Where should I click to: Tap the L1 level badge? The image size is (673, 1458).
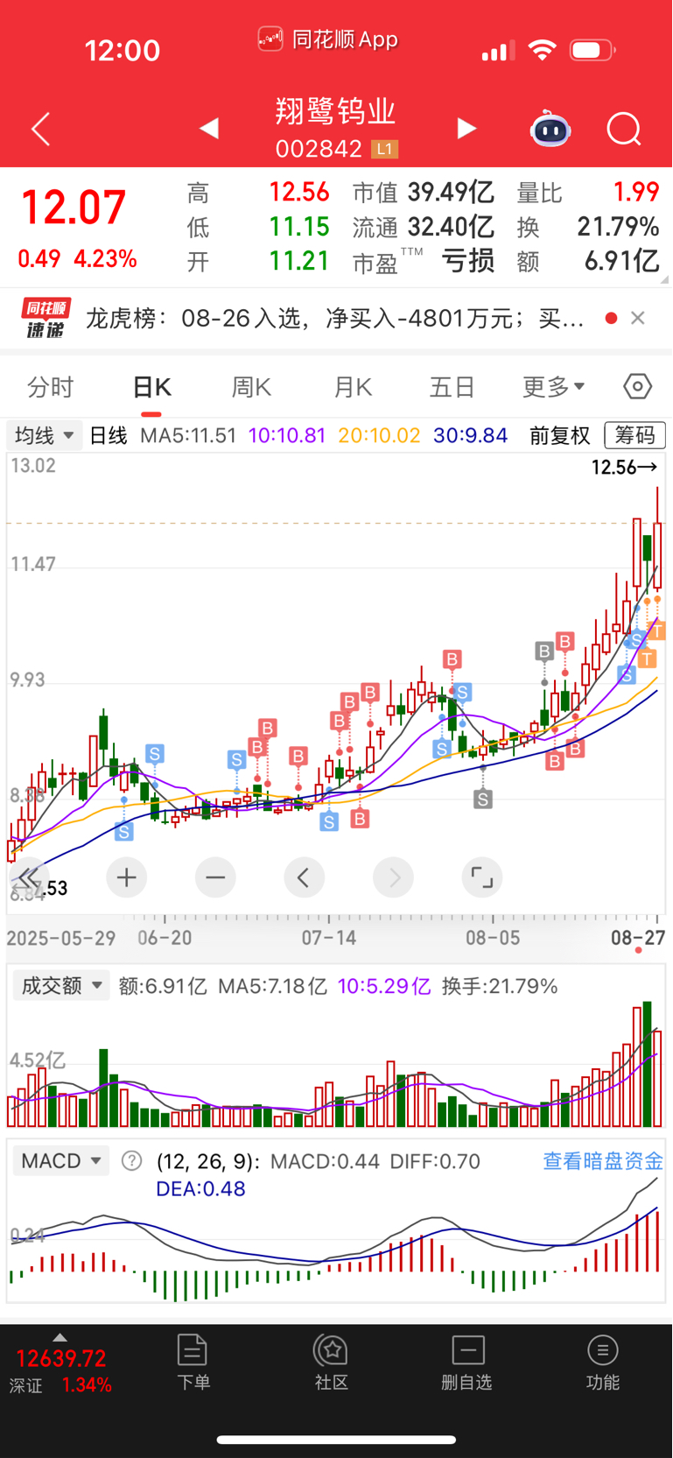click(384, 149)
